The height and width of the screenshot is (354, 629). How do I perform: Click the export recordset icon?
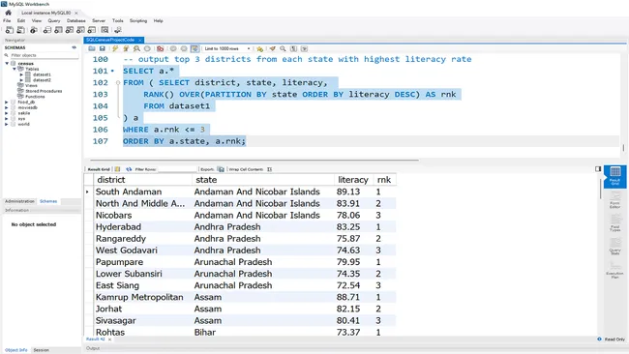[221, 169]
